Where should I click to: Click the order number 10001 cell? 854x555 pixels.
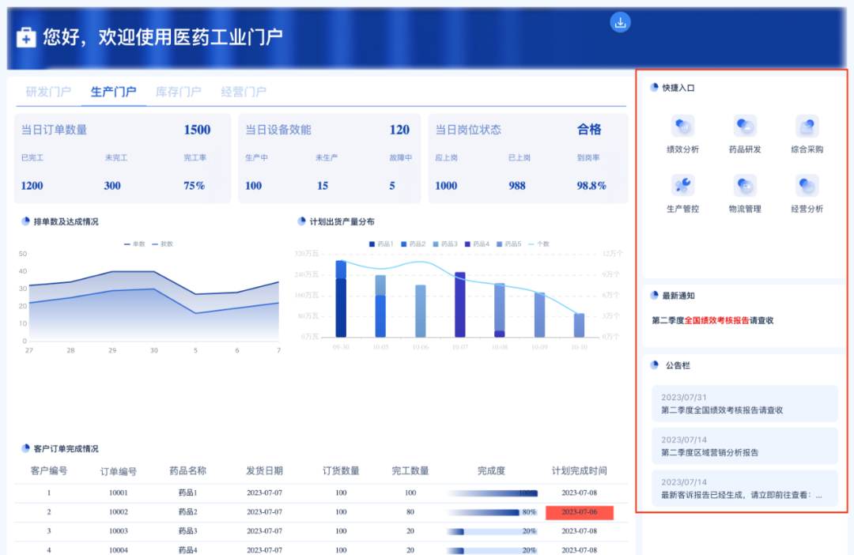point(118,493)
